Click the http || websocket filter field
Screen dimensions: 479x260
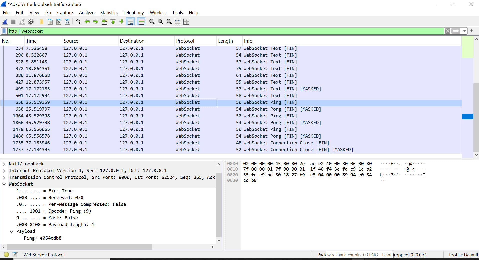pos(226,31)
